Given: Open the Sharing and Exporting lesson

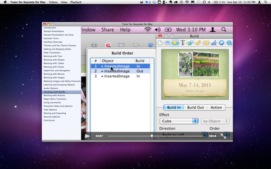Looking at the screenshot, I should [55, 113].
